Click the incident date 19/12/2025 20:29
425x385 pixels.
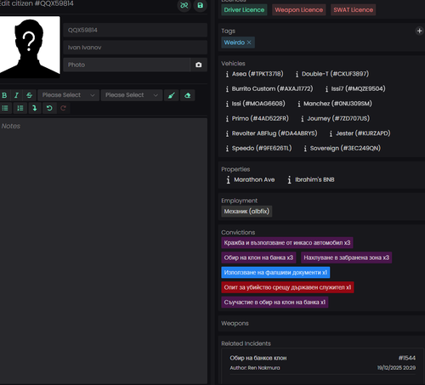396,368
